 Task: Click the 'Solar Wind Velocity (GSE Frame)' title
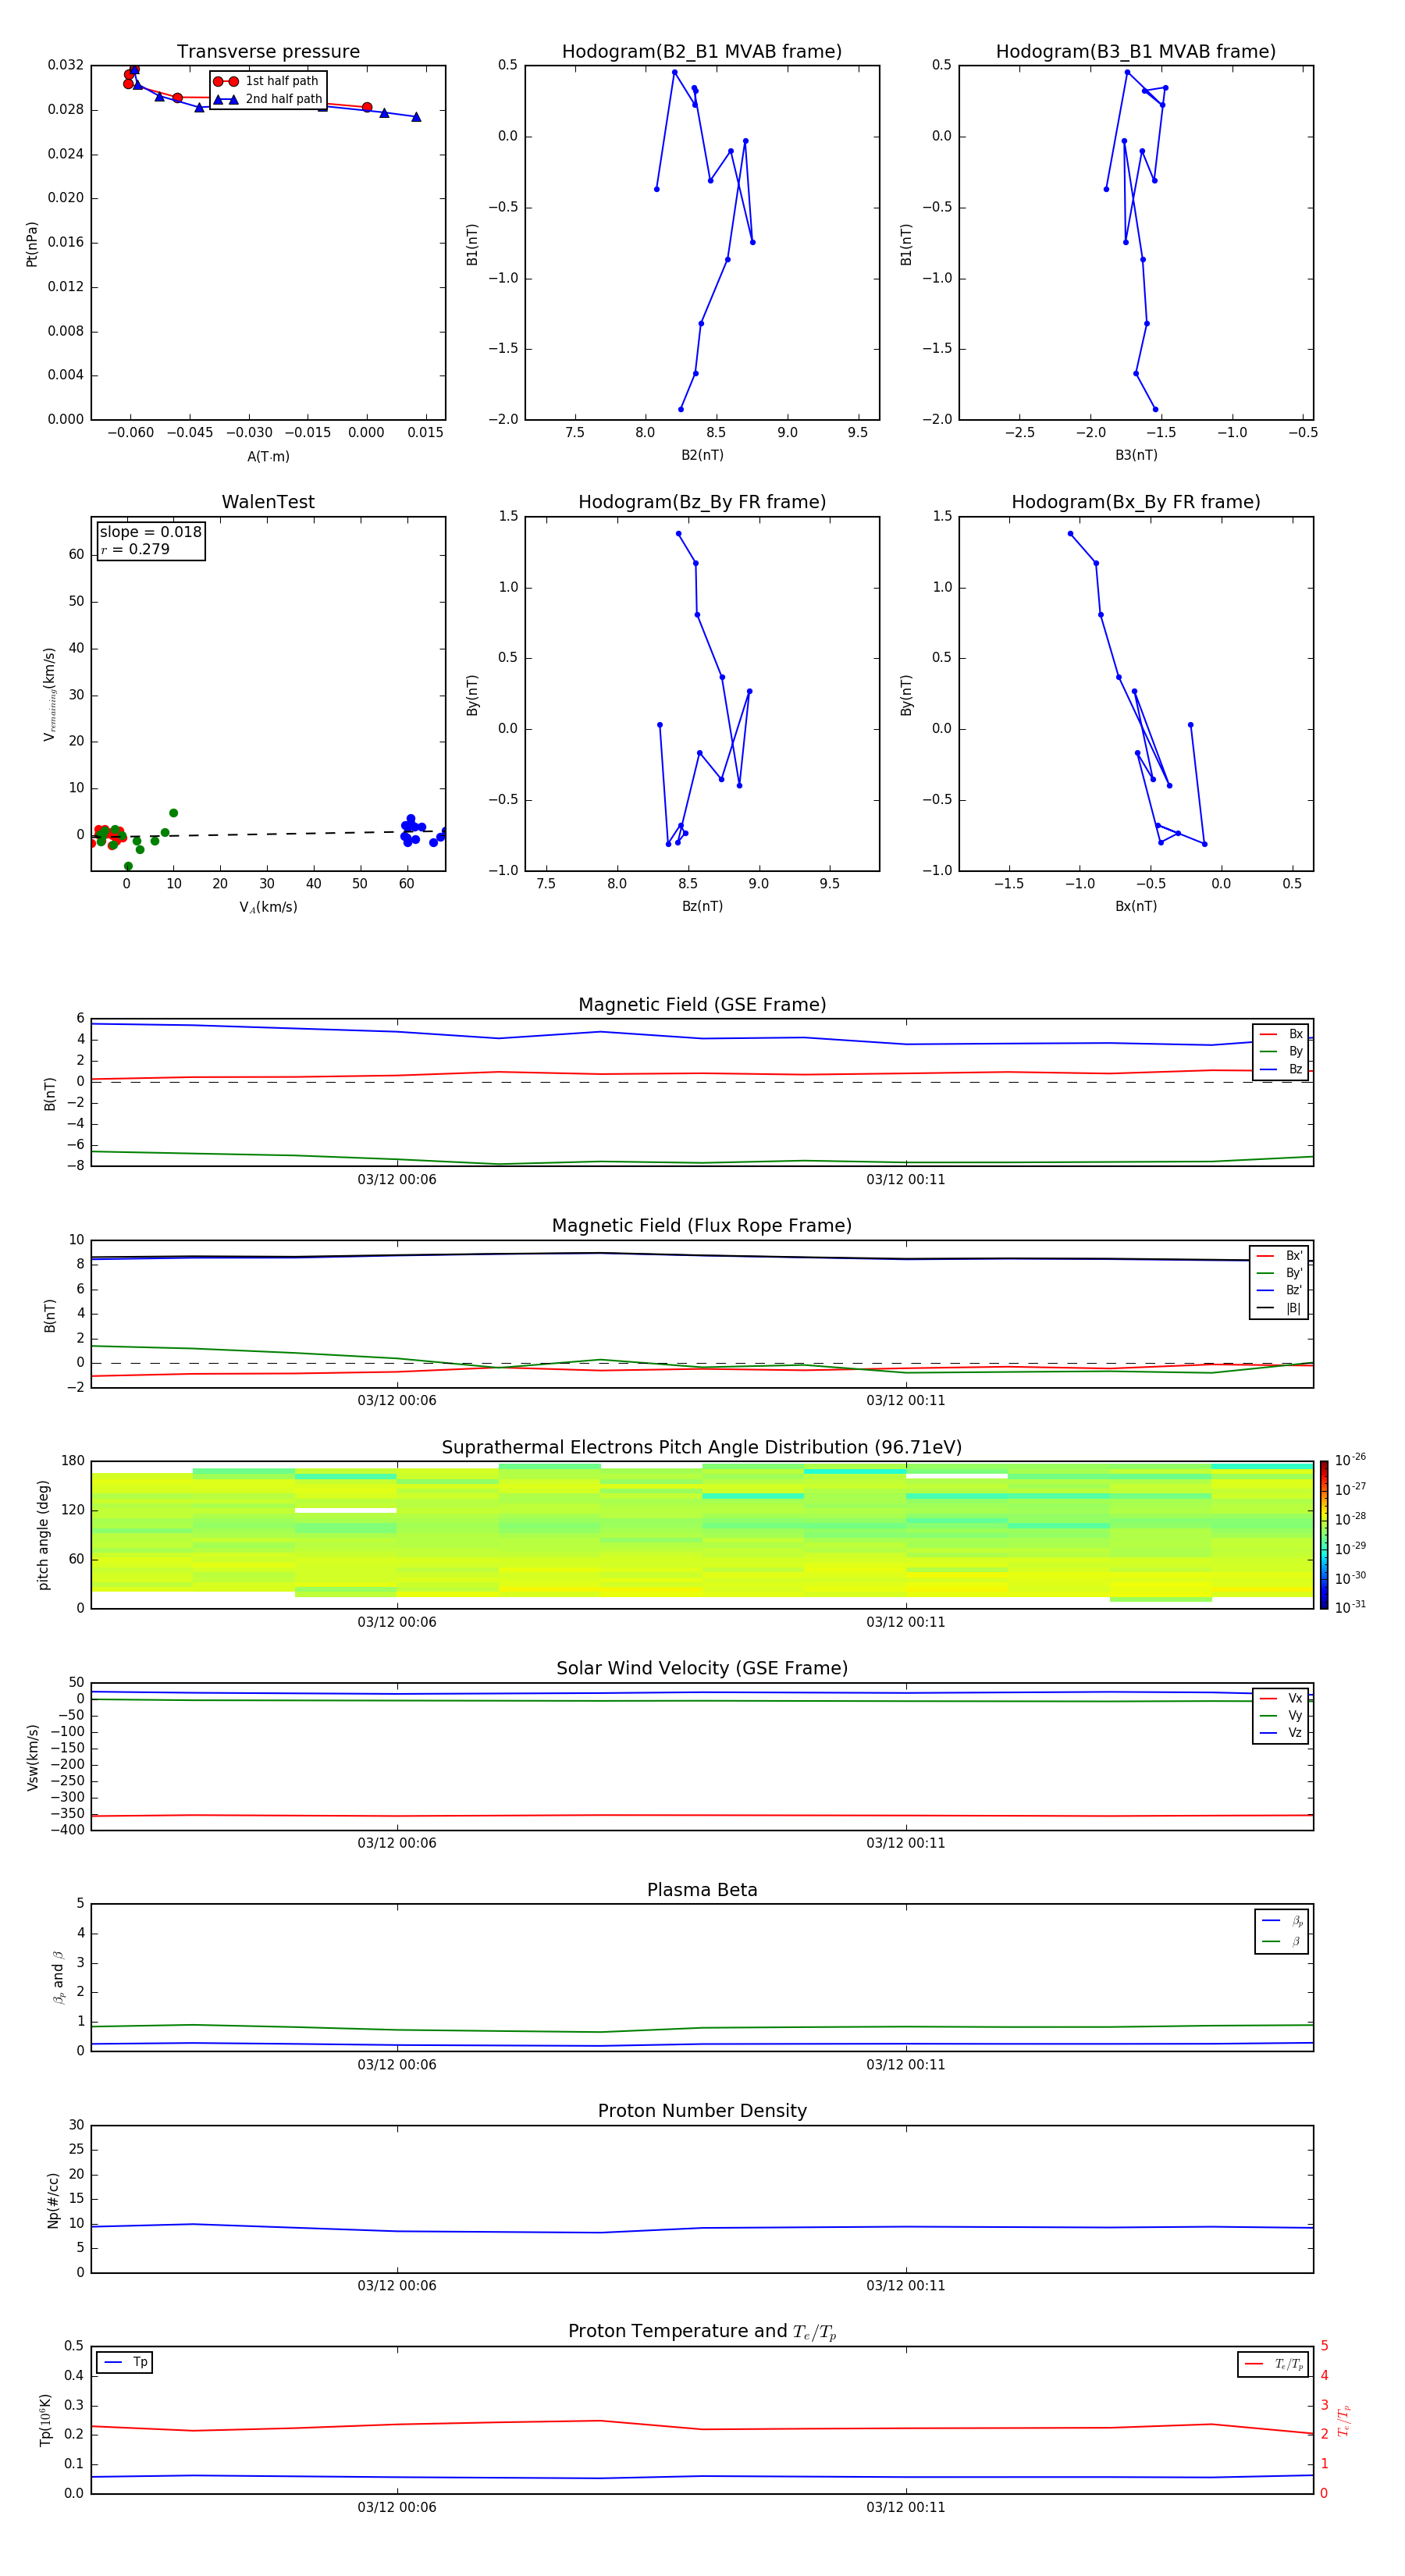(x=702, y=1669)
